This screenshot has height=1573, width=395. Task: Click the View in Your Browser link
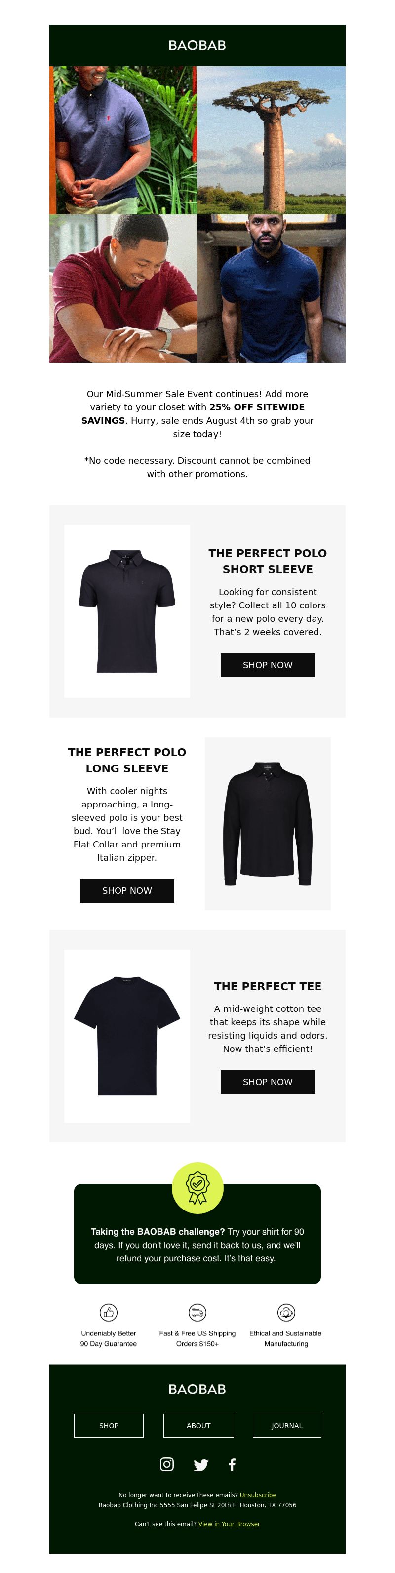pyautogui.click(x=229, y=1524)
